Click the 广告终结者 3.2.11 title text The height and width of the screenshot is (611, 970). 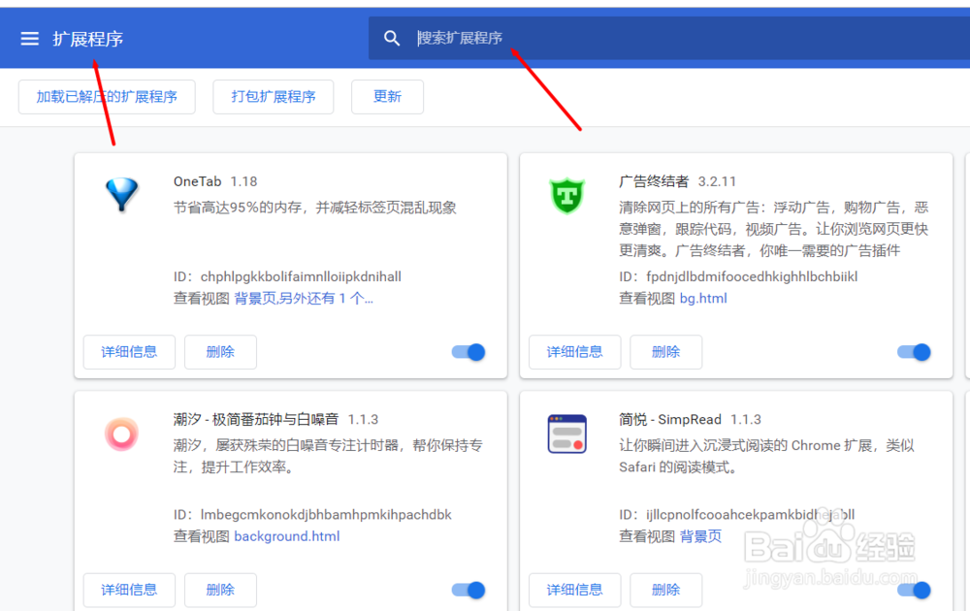click(677, 181)
